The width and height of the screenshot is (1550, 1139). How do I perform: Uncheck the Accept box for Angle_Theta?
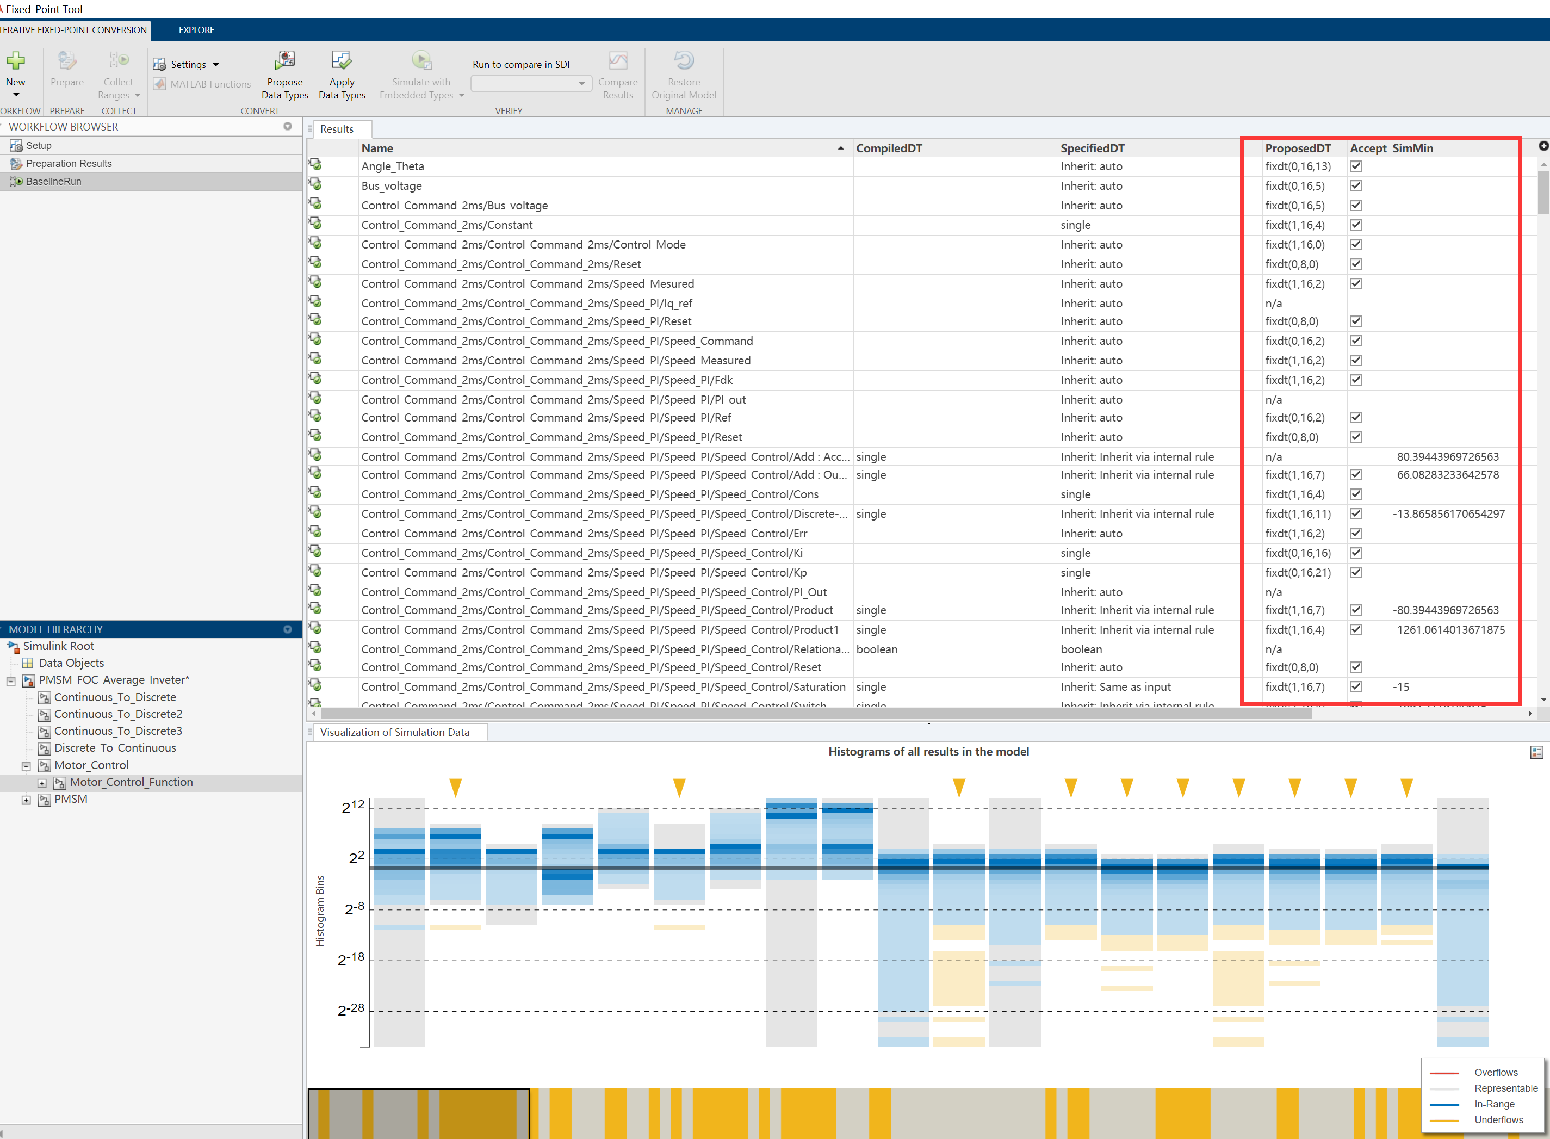(x=1356, y=166)
